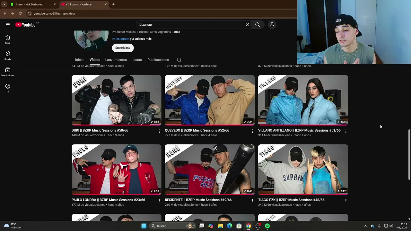Viewport: 411px width, 231px height.
Task: Start voice search with the microphone
Action: click(x=272, y=25)
